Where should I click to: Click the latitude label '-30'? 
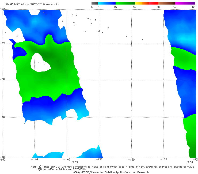(2, 79)
